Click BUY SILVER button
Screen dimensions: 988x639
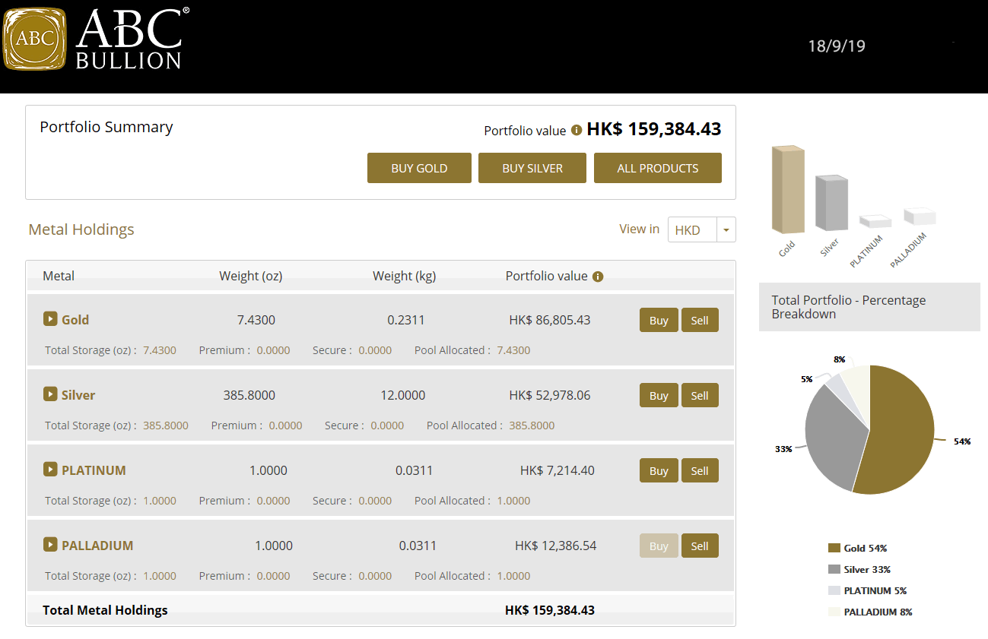532,168
